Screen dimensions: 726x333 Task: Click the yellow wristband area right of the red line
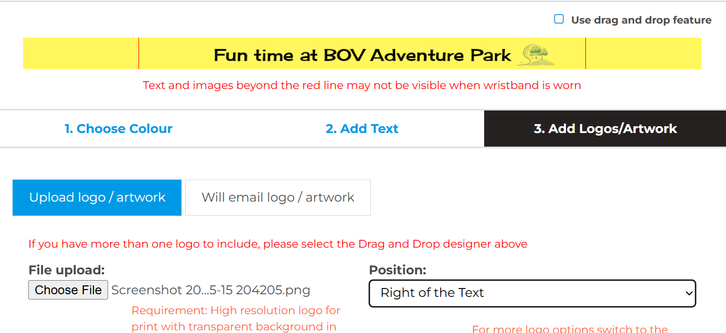pos(643,53)
